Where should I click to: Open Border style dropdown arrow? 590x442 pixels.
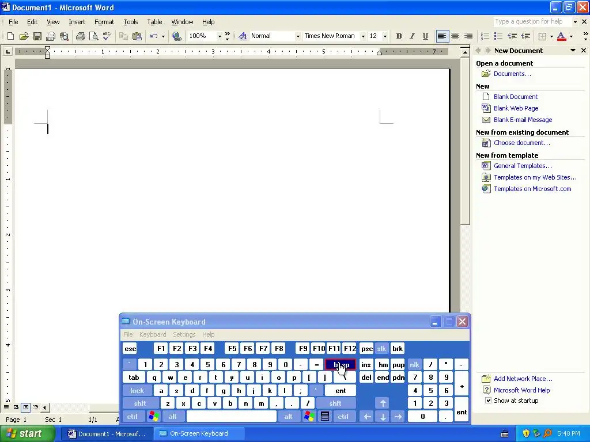tap(551, 36)
